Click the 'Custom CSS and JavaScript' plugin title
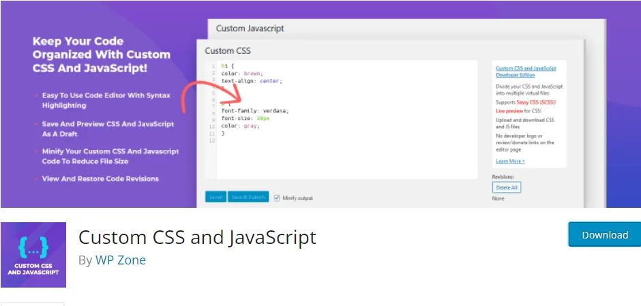This screenshot has height=306, width=641. click(x=197, y=237)
